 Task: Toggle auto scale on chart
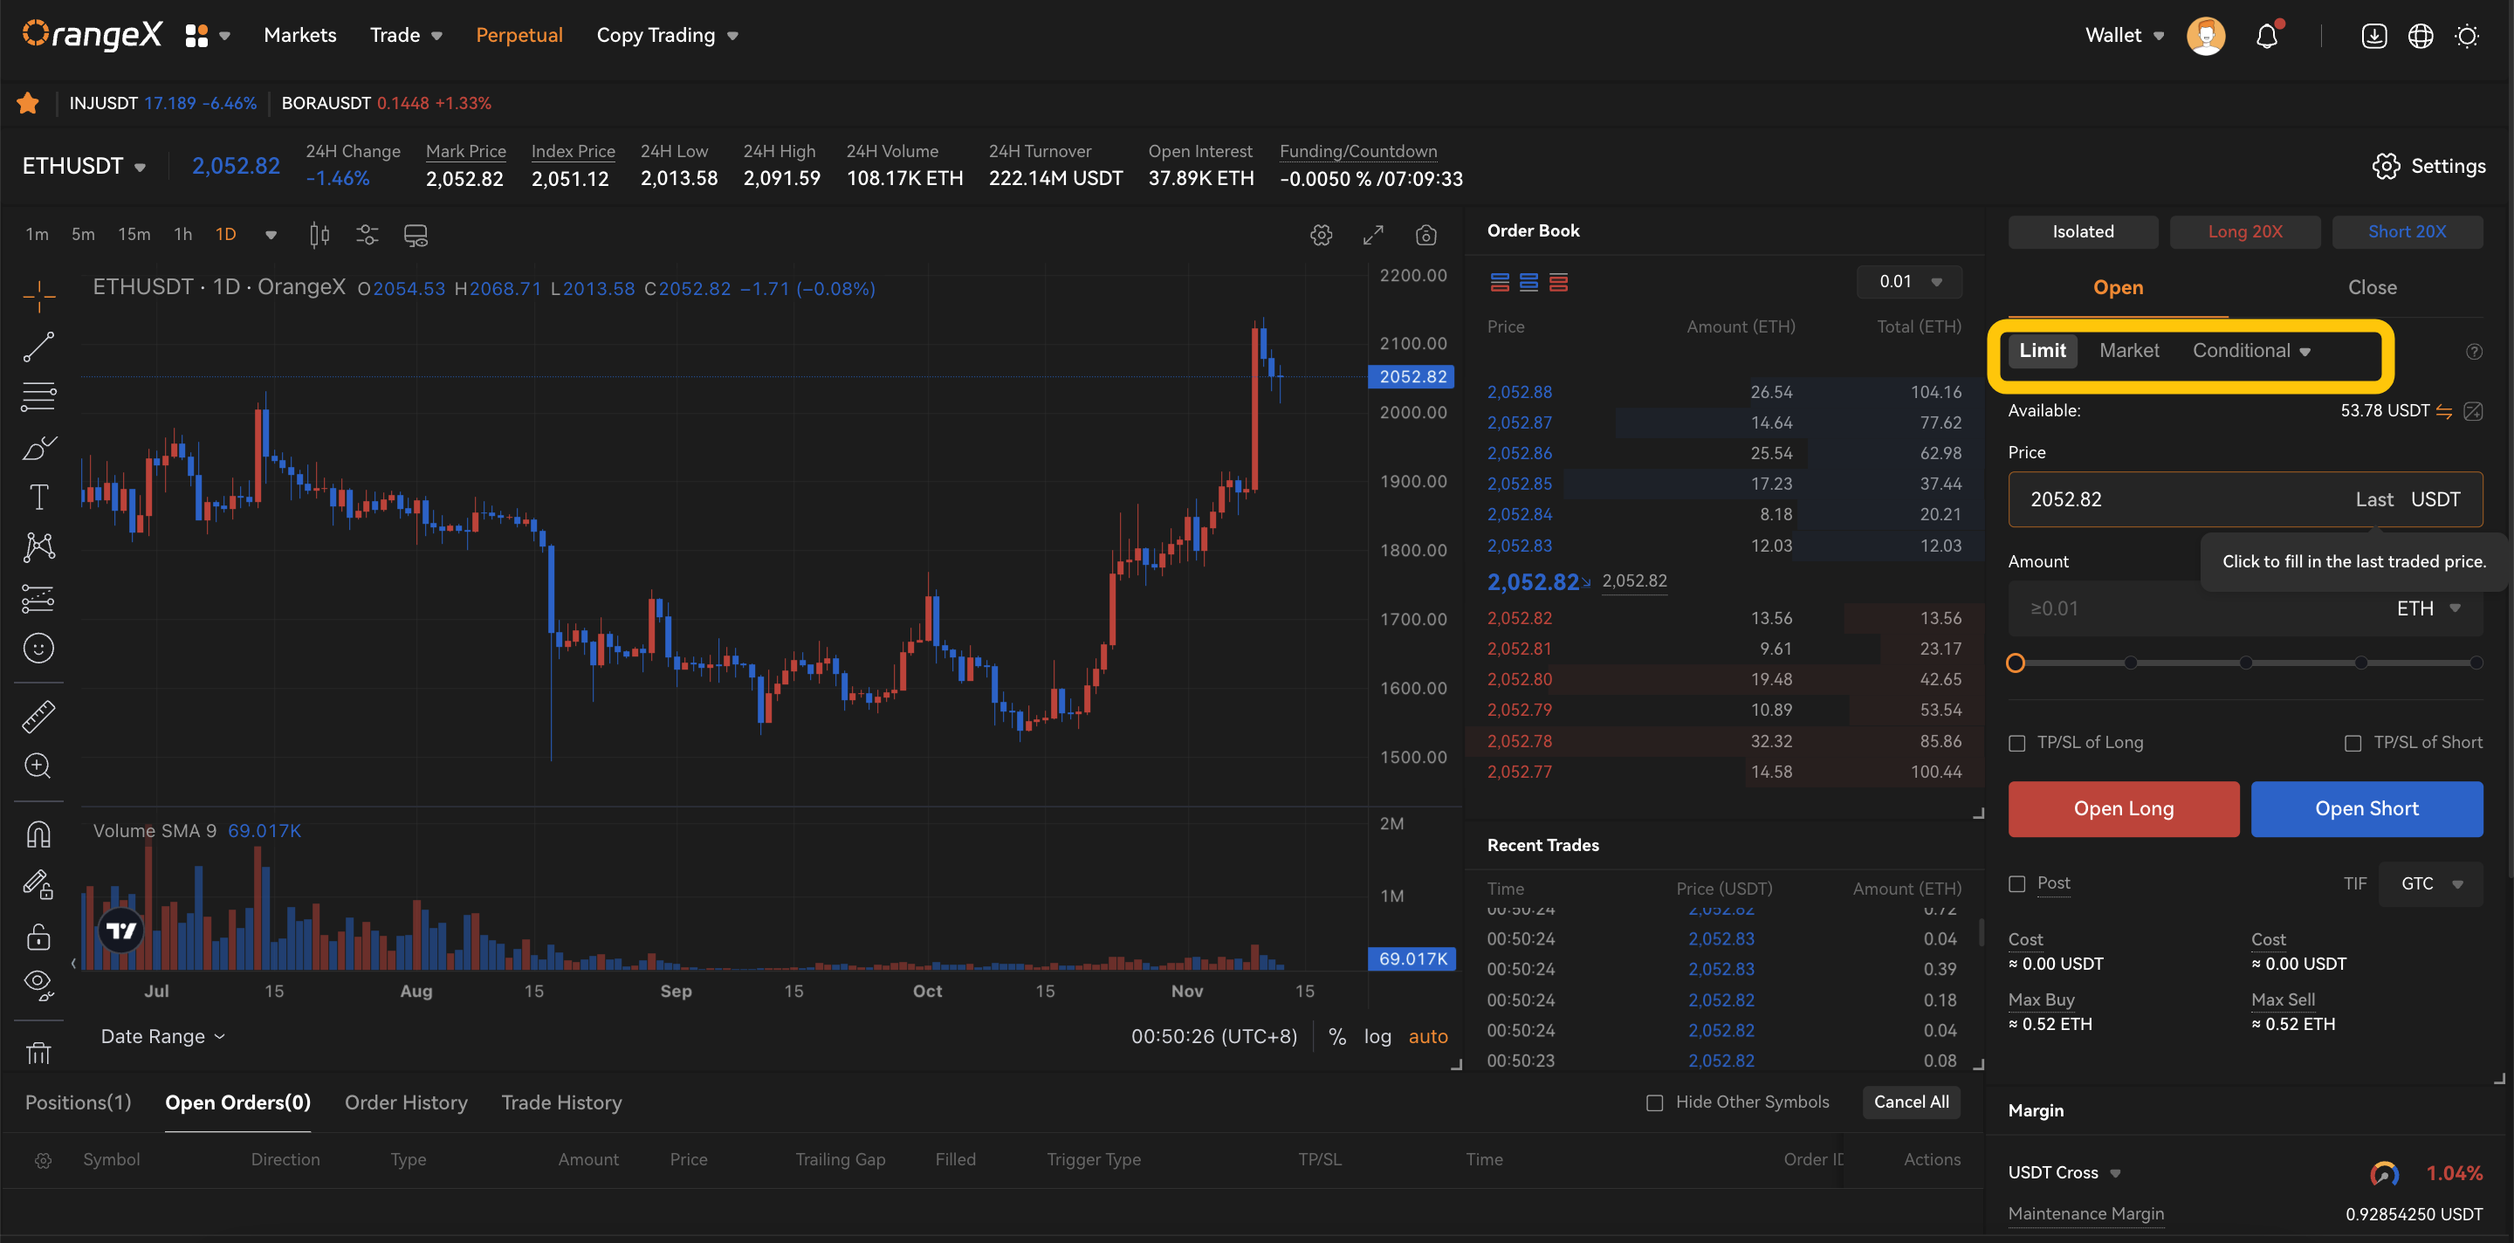(1429, 1037)
